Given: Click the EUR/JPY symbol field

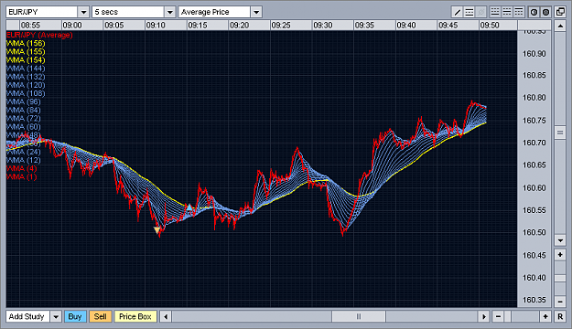Looking at the screenshot, I should coord(42,12).
